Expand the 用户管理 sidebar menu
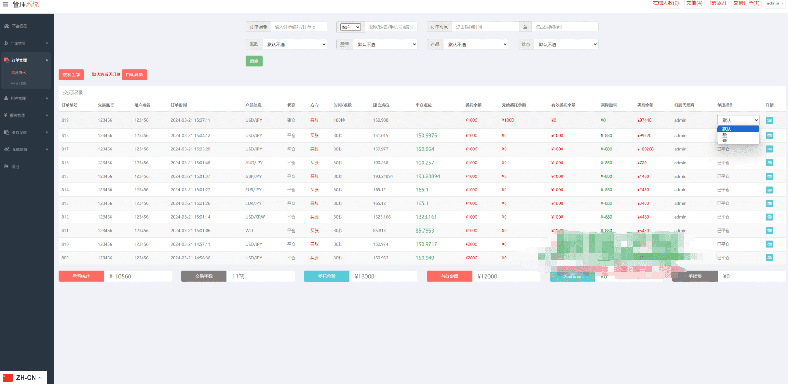This screenshot has height=384, width=788. [x=25, y=99]
